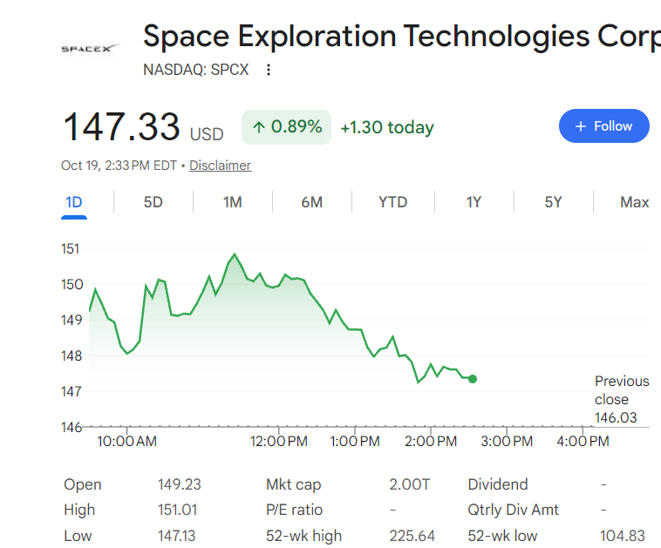Show the YTD chart range
Screen dimensions: 661x548
point(393,202)
